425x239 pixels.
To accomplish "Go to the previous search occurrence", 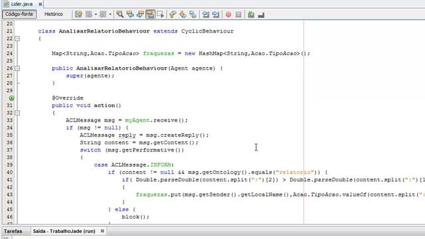I will point(130,15).
